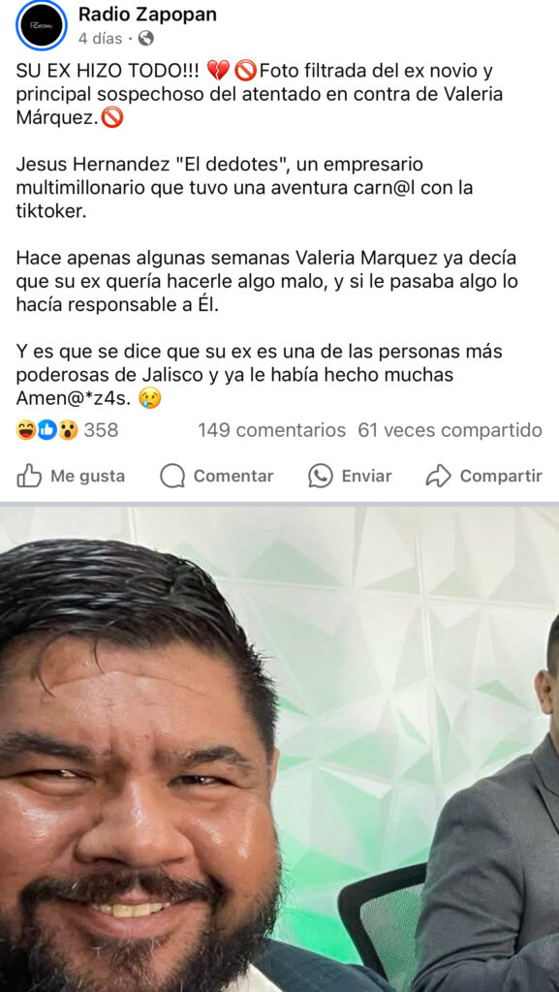Click the Compartir label
The image size is (559, 992).
pyautogui.click(x=501, y=477)
